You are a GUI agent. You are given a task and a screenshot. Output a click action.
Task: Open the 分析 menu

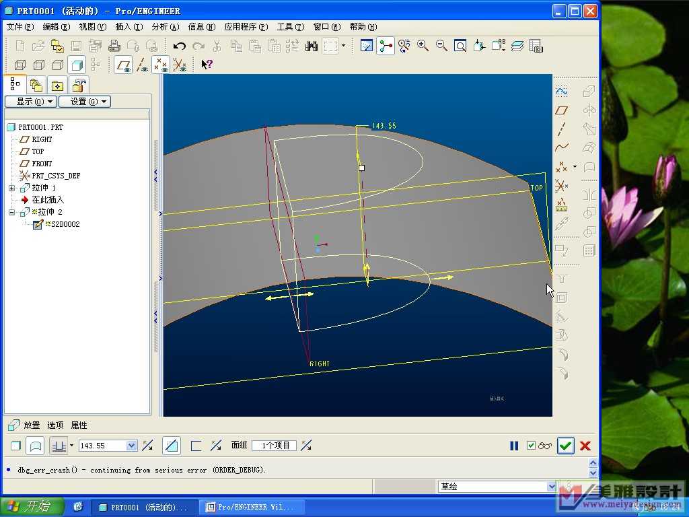[x=165, y=27]
